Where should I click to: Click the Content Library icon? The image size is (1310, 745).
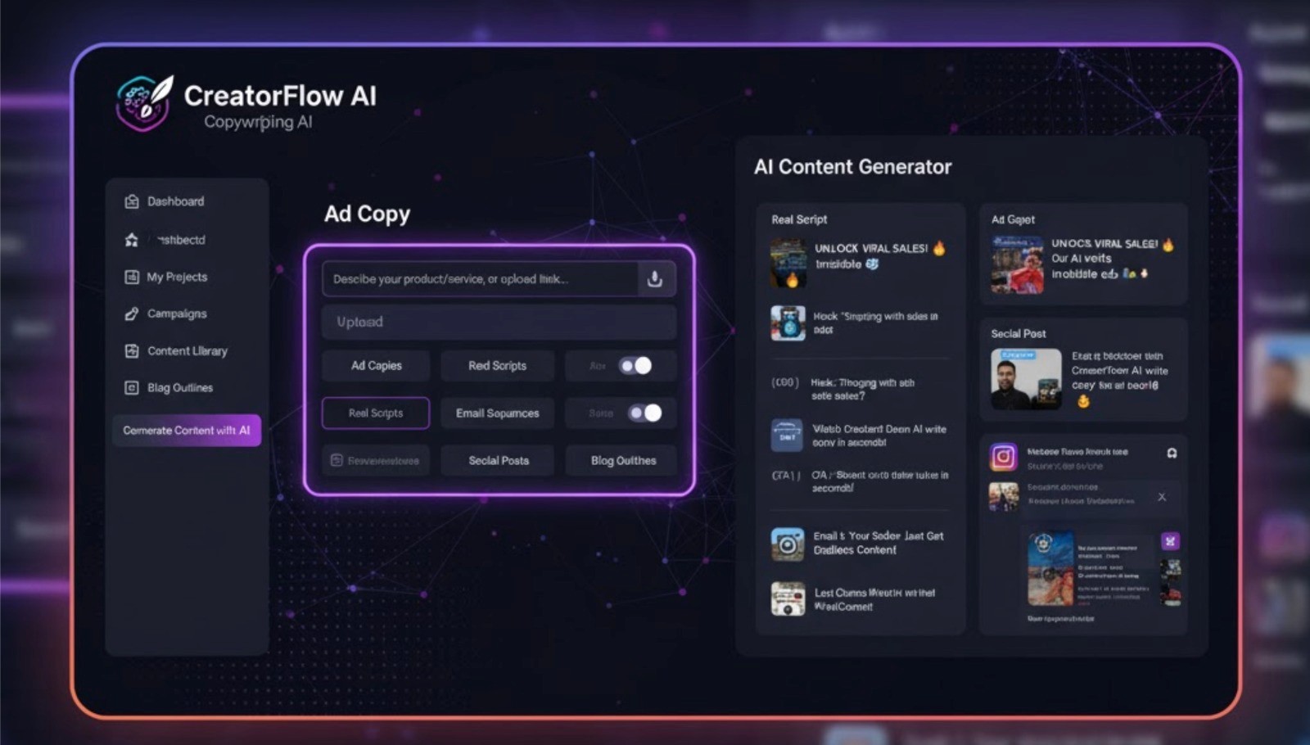(x=131, y=350)
